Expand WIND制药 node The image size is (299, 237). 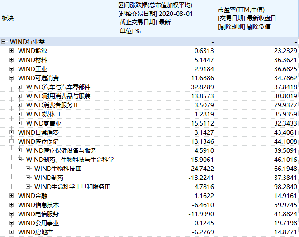point(28,178)
